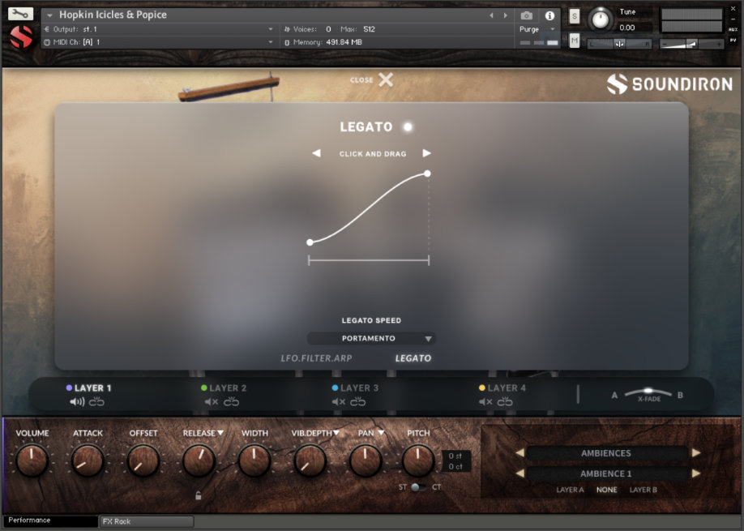Select the NONE option under Ambience 1
Image resolution: width=744 pixels, height=531 pixels.
point(607,490)
